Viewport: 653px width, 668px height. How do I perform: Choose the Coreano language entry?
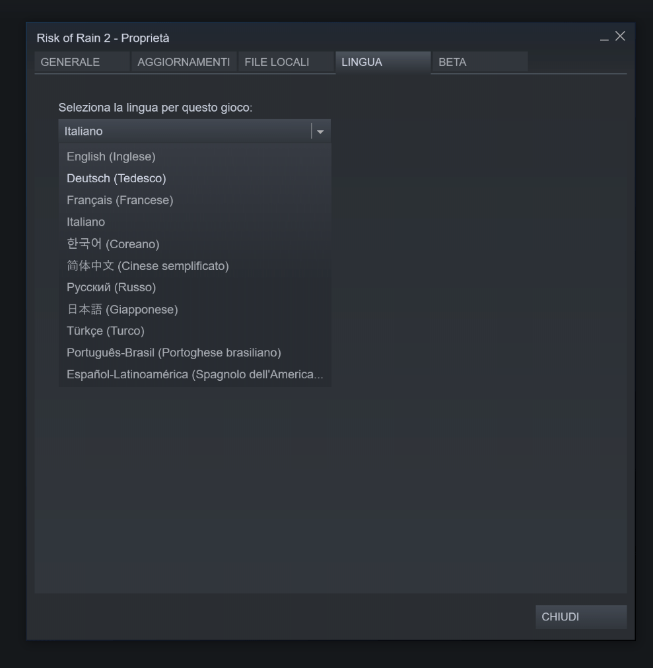[195, 244]
